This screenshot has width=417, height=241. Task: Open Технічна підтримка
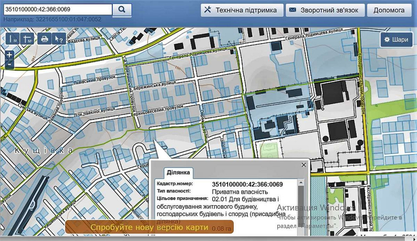(242, 10)
